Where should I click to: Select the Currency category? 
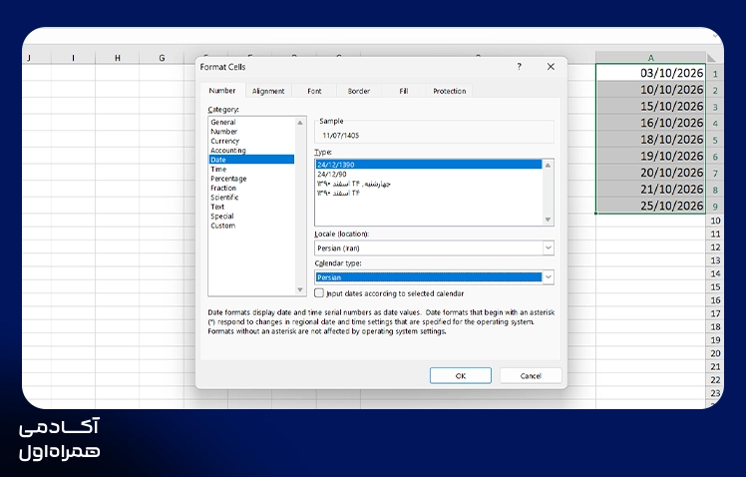coord(251,141)
